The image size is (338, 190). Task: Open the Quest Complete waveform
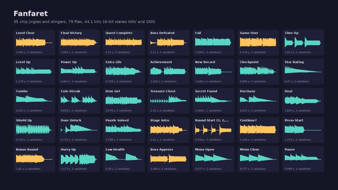click(x=124, y=42)
